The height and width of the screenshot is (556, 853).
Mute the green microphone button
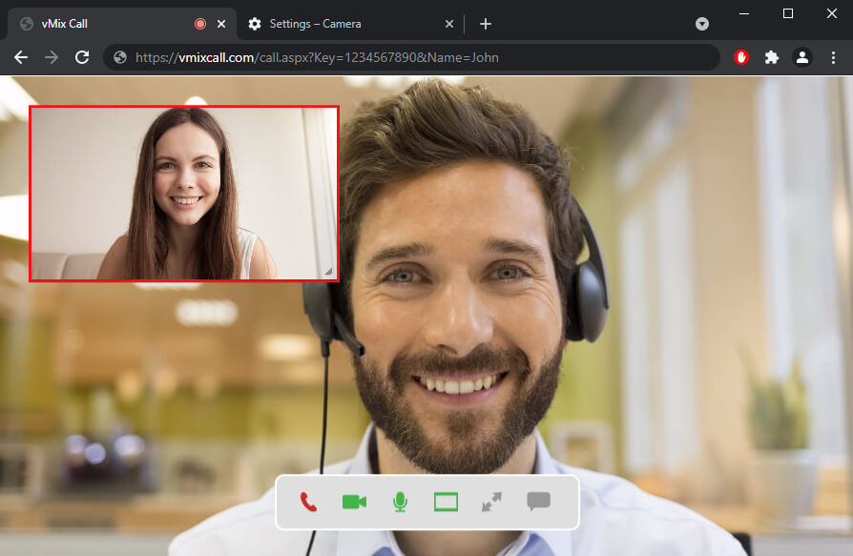click(400, 502)
